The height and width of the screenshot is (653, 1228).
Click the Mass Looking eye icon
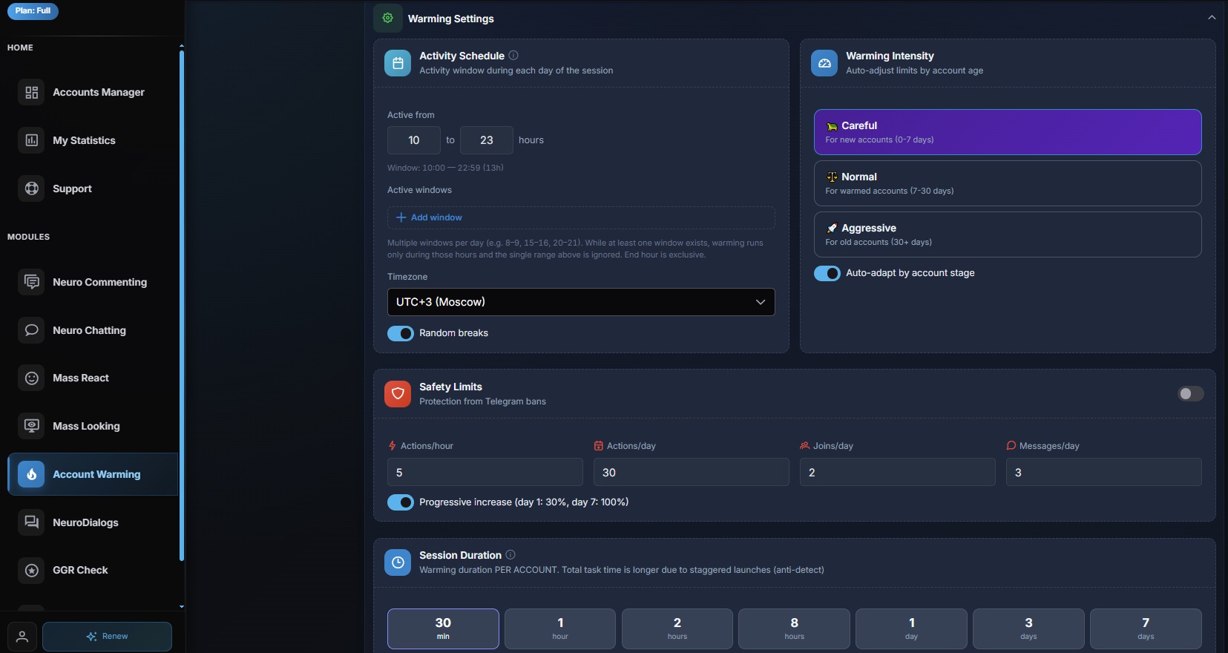coord(31,426)
